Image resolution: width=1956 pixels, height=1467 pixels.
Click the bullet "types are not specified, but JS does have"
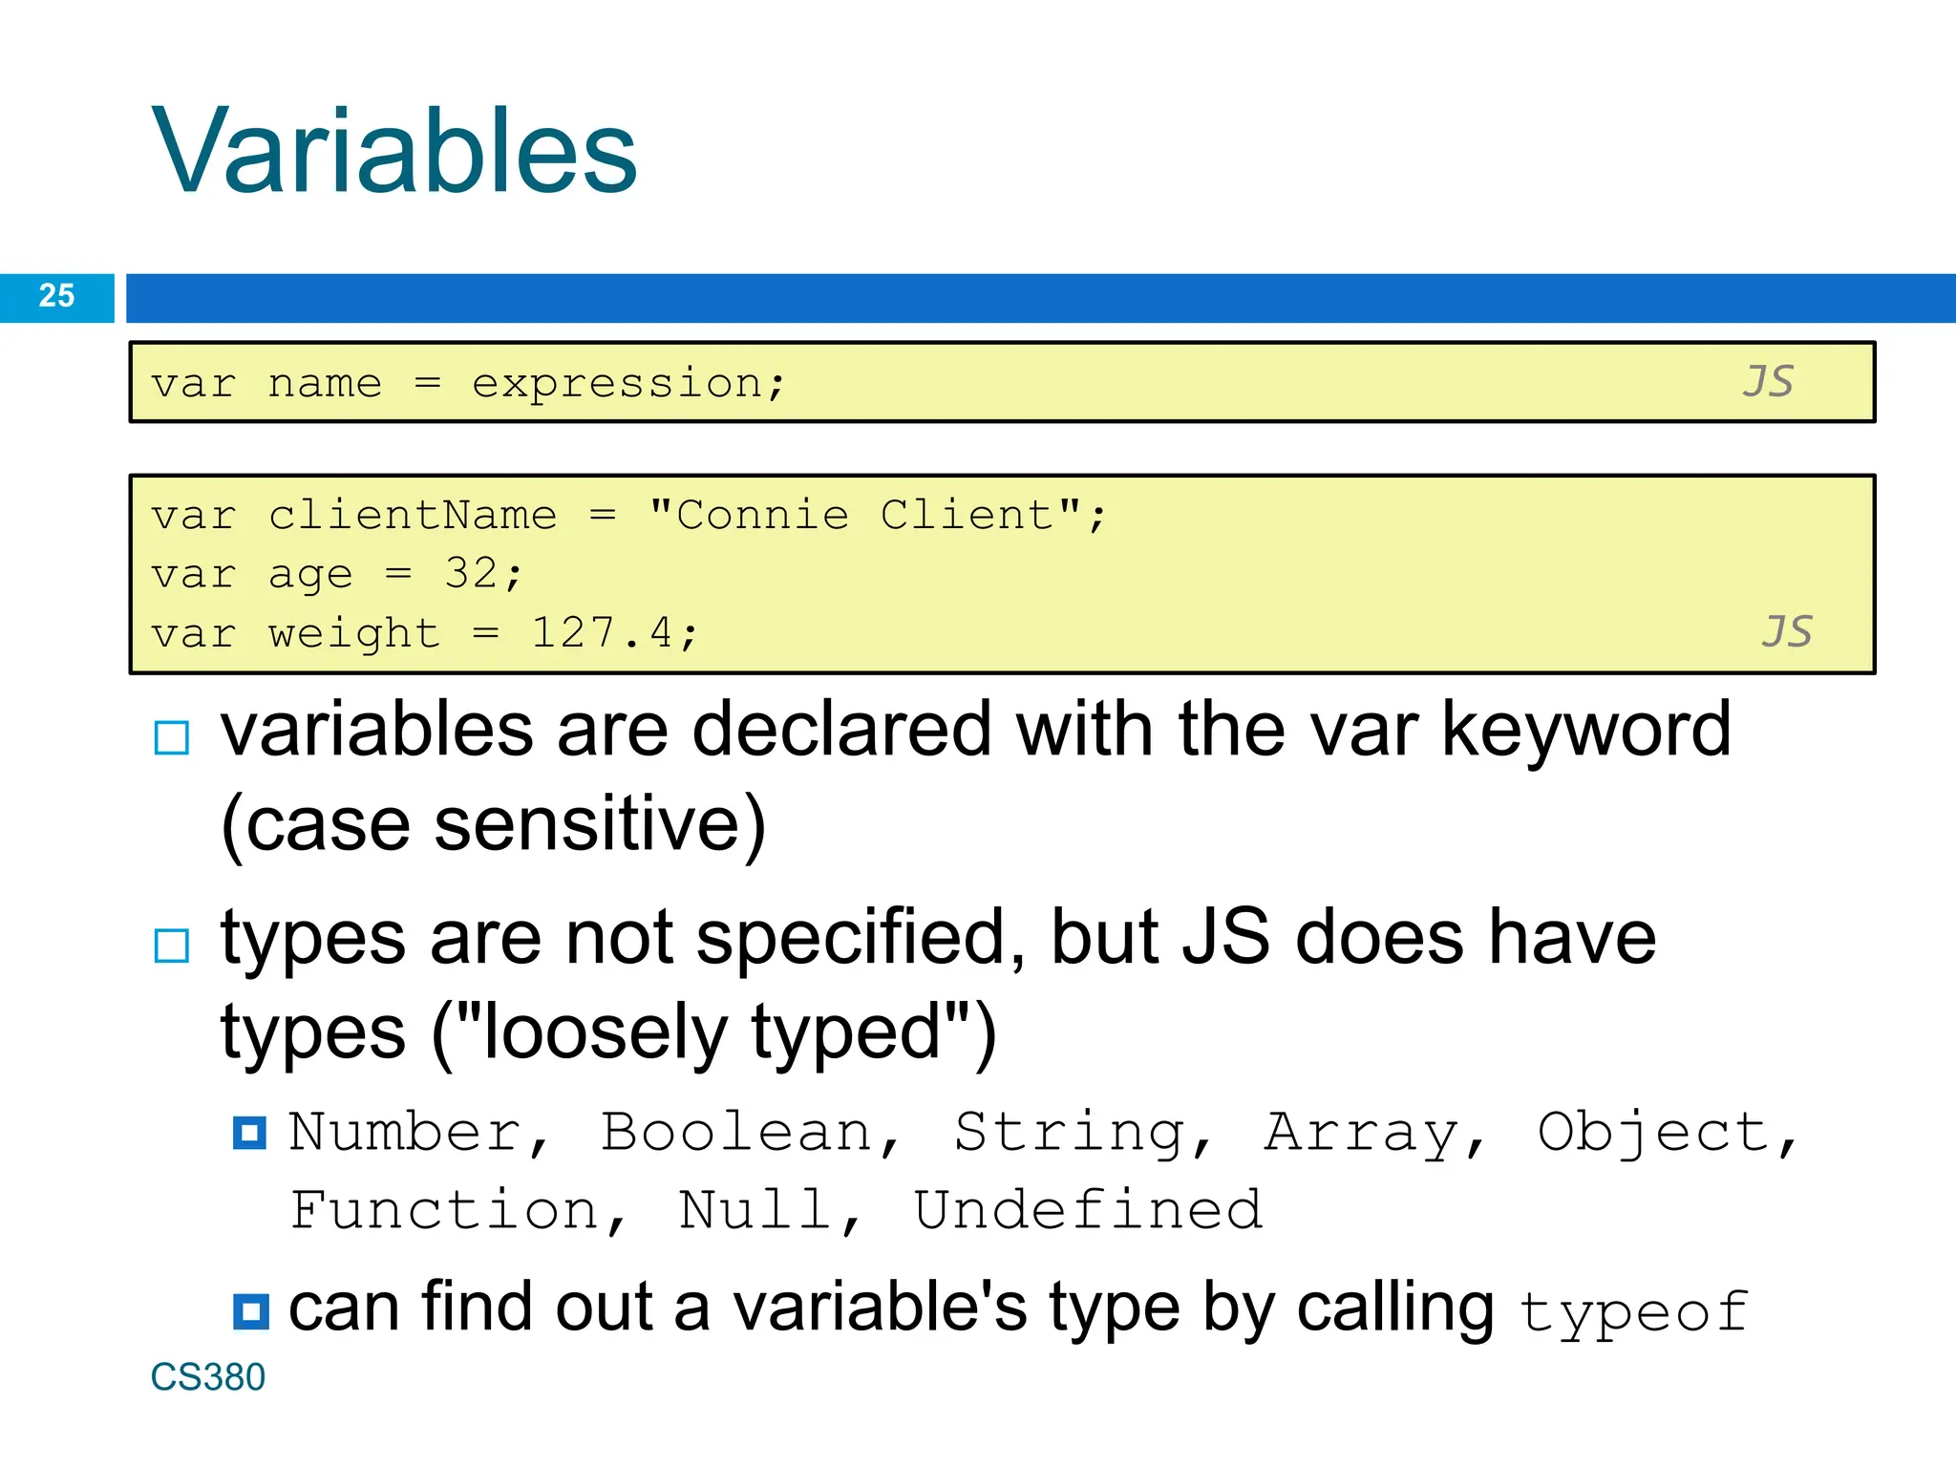pyautogui.click(x=938, y=938)
